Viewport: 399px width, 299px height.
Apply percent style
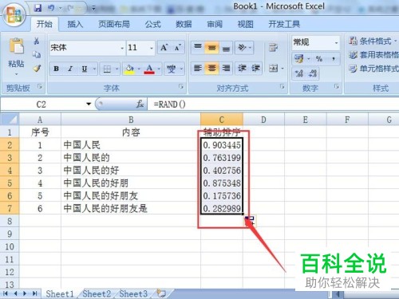click(319, 58)
